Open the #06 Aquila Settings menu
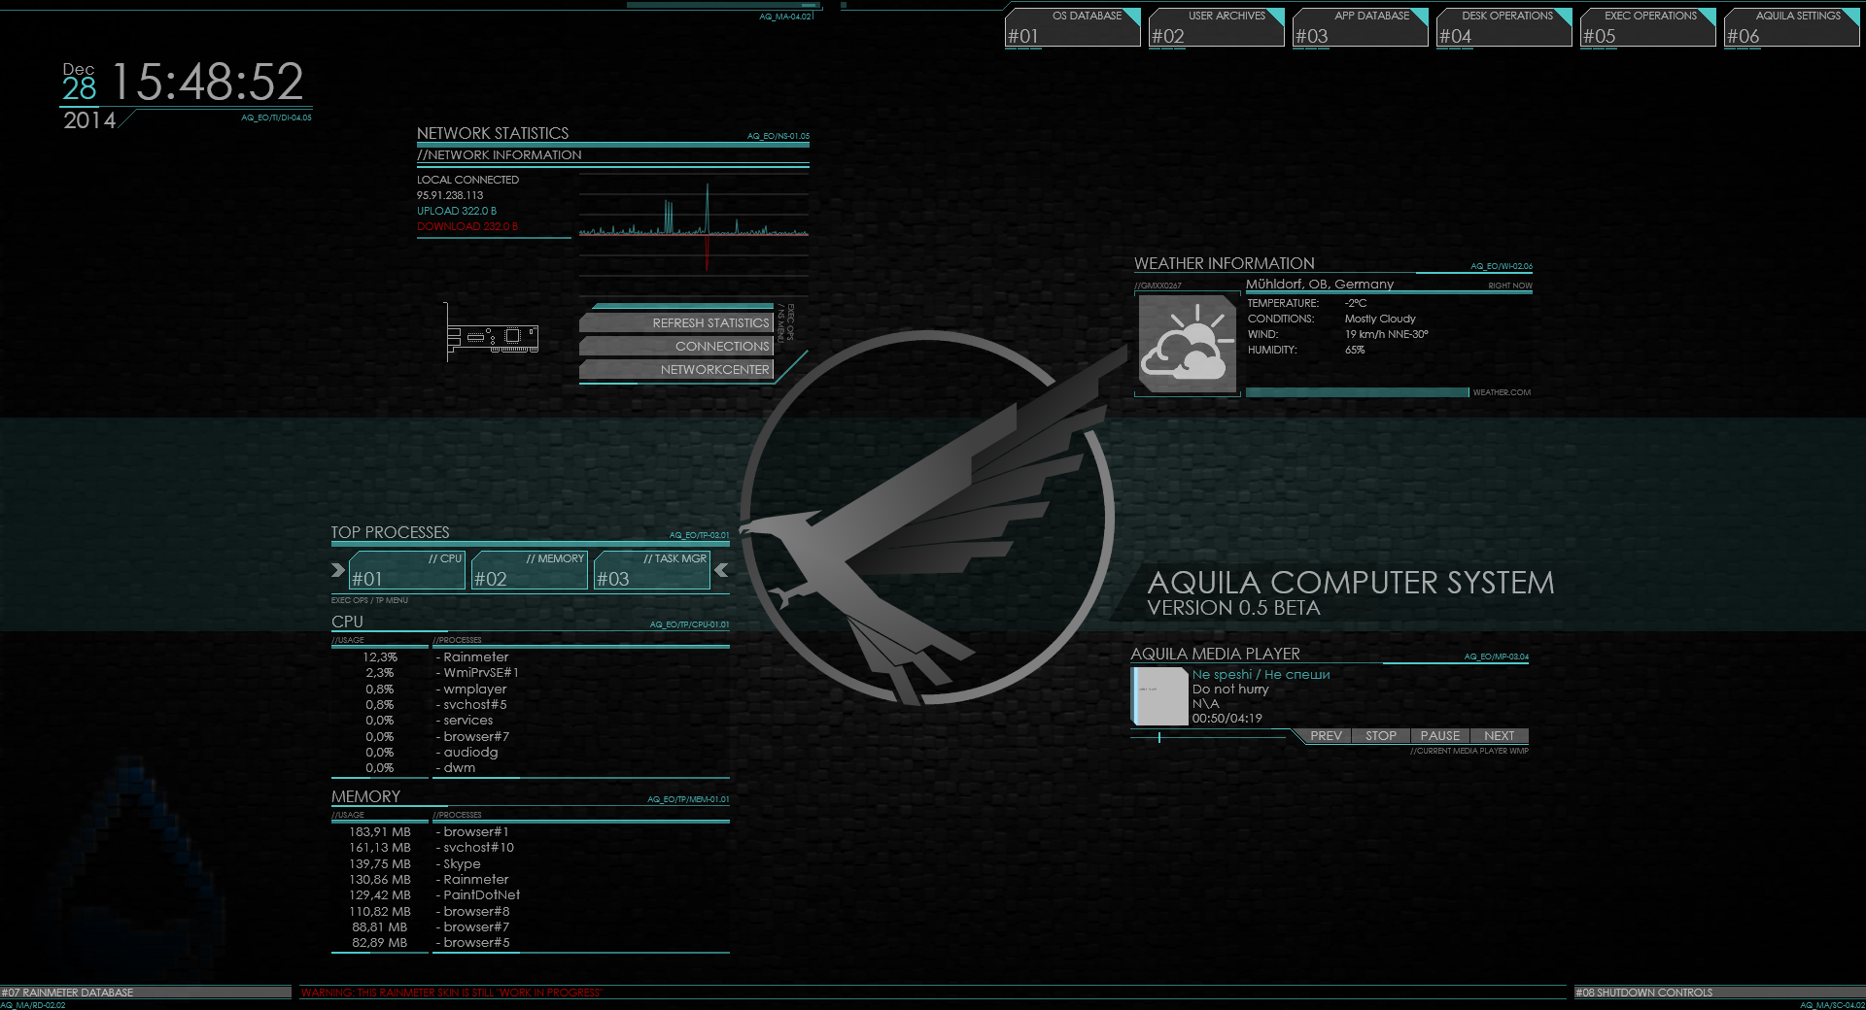This screenshot has width=1866, height=1010. click(1791, 27)
